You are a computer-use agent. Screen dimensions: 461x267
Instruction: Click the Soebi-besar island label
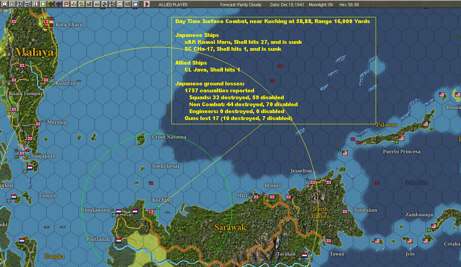tap(166, 166)
